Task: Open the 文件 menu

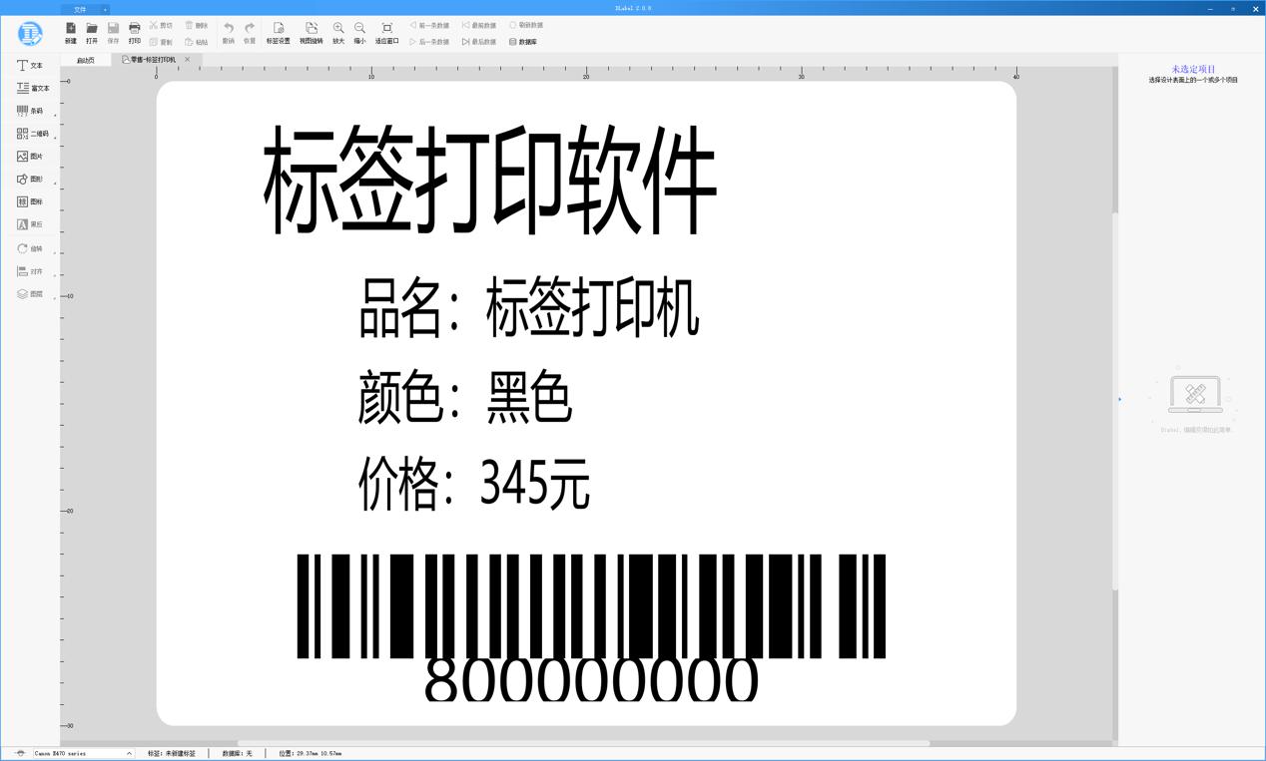Action: [x=82, y=8]
